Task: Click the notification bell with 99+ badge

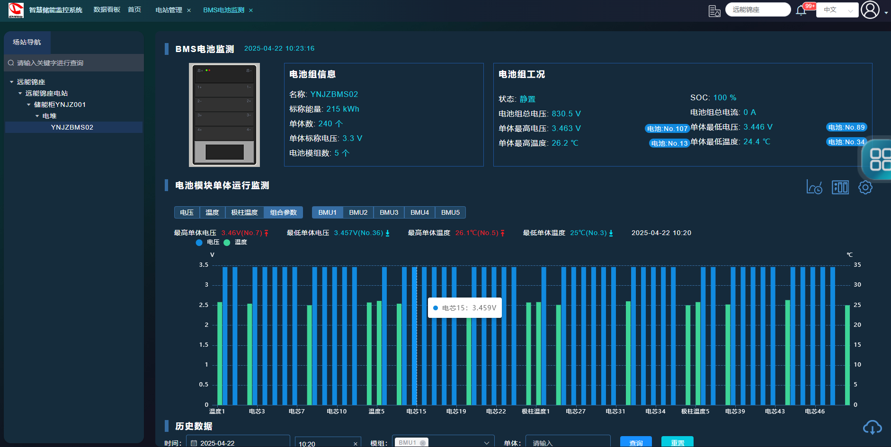Action: (801, 10)
